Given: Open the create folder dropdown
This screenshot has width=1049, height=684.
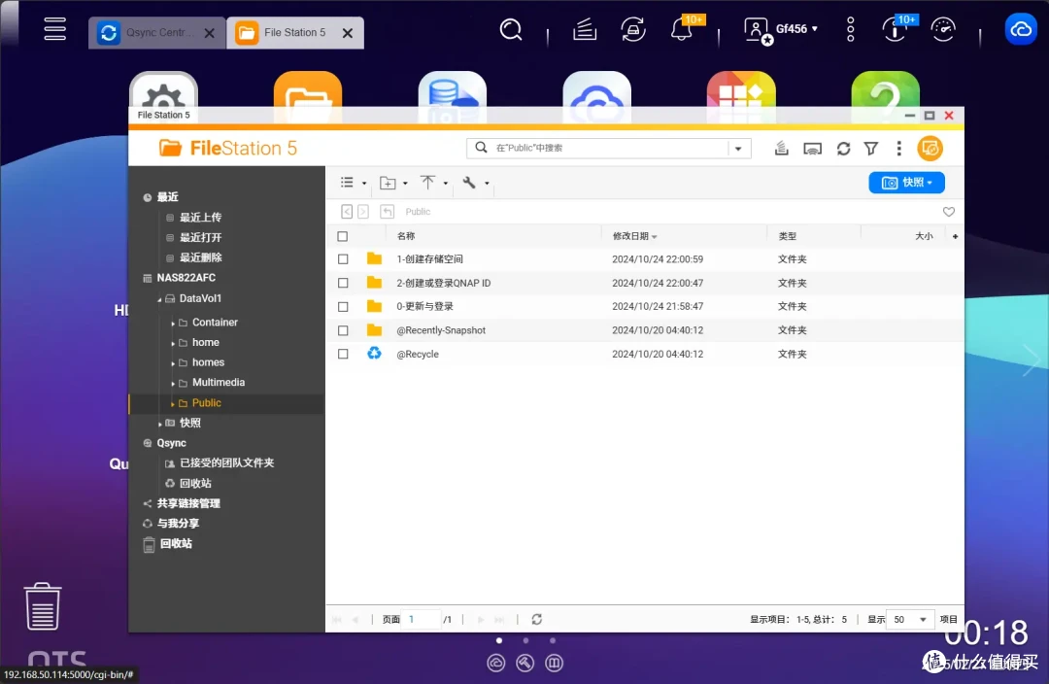Looking at the screenshot, I should pyautogui.click(x=393, y=183).
